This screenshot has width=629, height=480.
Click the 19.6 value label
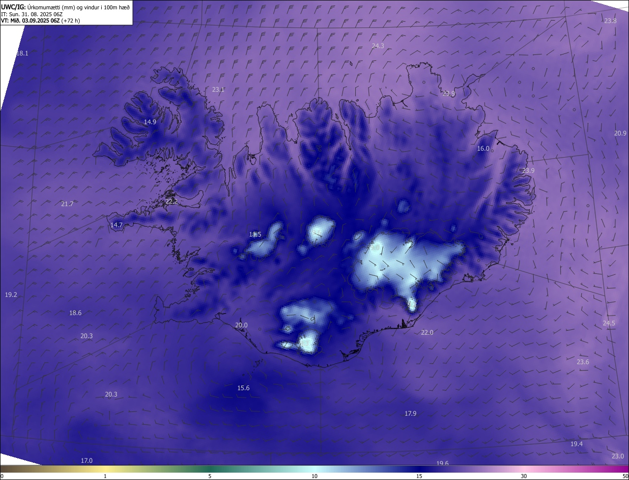click(442, 463)
